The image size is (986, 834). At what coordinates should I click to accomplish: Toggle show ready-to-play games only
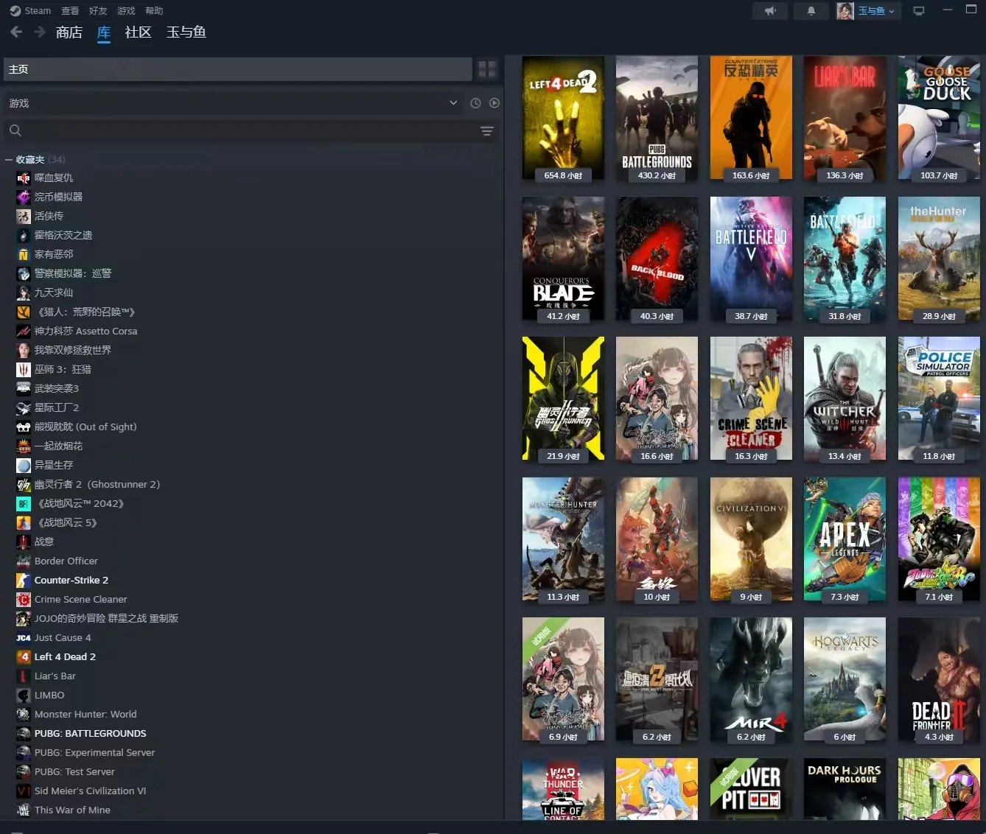494,103
